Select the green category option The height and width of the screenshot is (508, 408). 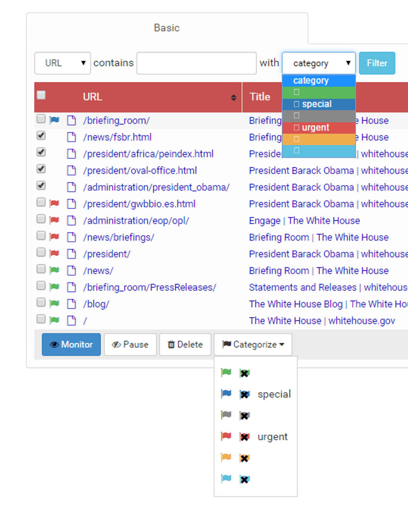[319, 92]
